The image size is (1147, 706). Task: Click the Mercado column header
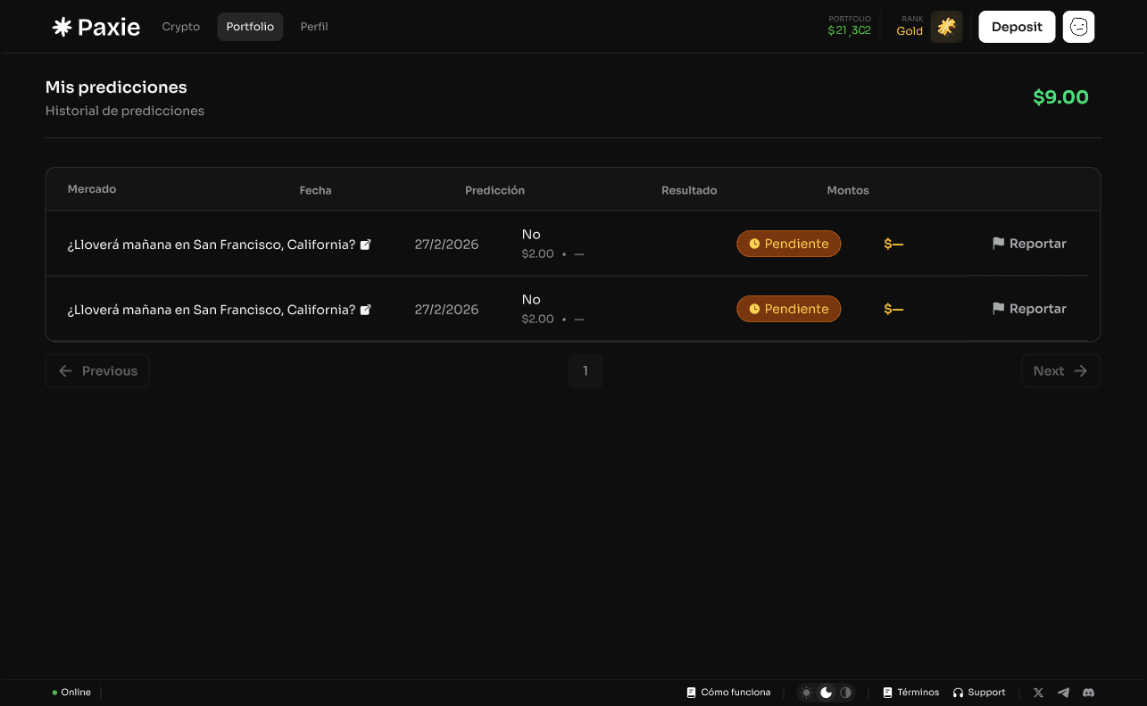pyautogui.click(x=92, y=189)
